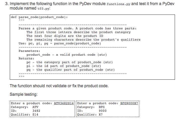Click the 'pc - the category part' return line

pyautogui.click(x=70, y=62)
